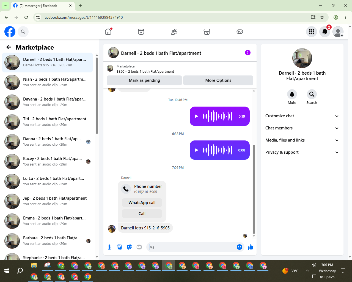
Task: Open File Explorer from taskbar
Action: 34,265
